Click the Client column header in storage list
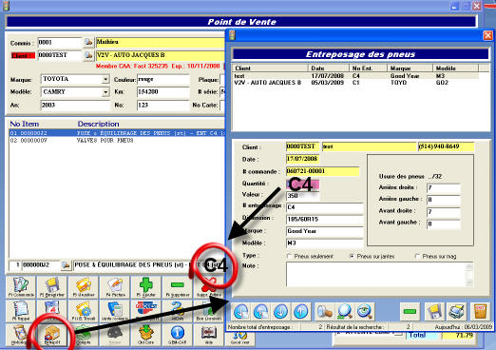This screenshot has height=350, width=496. [271, 68]
